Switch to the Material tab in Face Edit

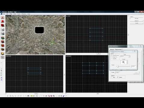(x=112, y=49)
